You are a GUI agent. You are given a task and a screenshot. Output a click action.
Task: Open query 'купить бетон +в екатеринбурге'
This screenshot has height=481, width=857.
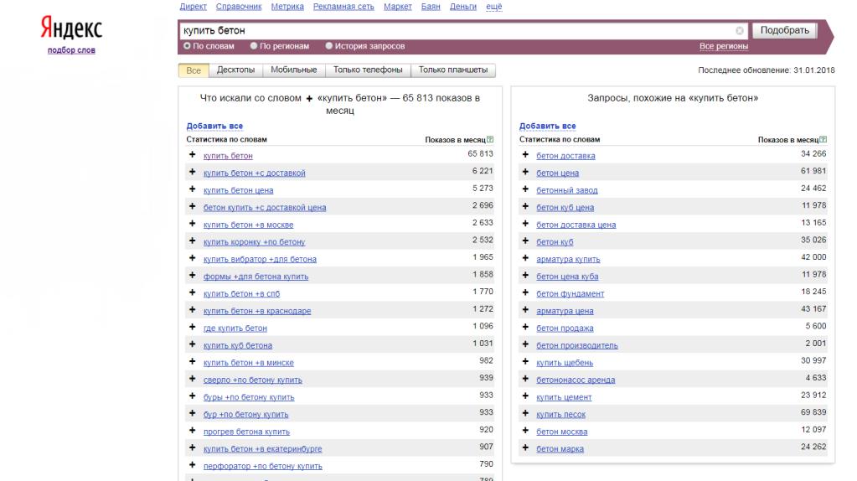[x=262, y=449]
